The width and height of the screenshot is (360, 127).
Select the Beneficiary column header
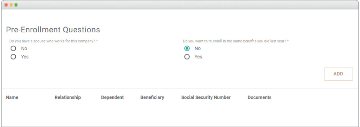click(152, 97)
